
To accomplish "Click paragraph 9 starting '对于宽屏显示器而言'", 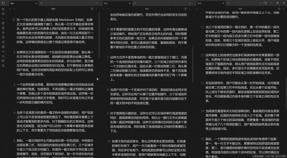I will (x=149, y=122).
